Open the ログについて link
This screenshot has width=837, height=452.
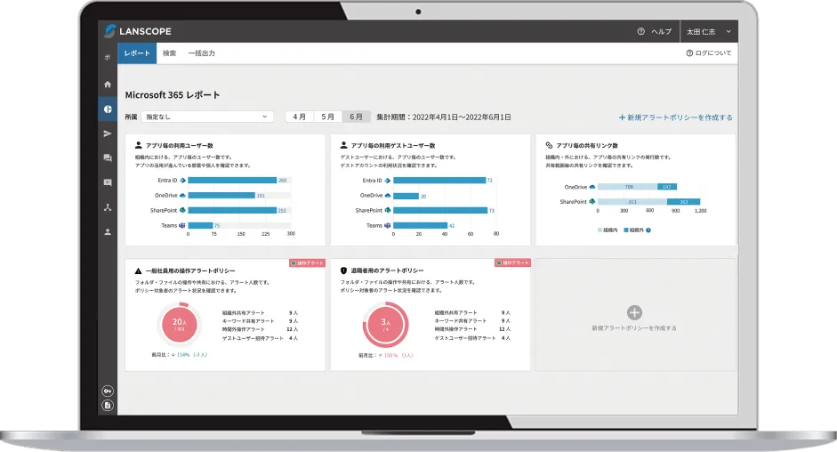(x=713, y=52)
